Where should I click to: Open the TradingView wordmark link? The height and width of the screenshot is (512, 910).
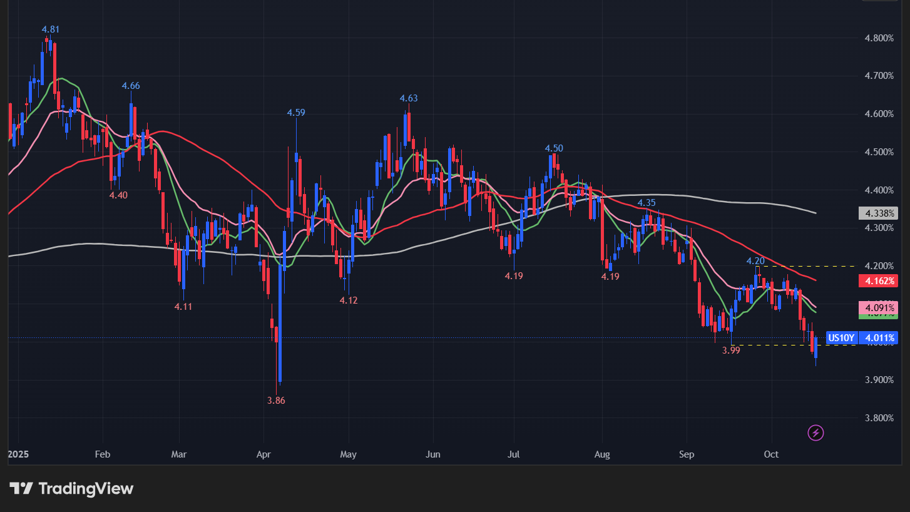point(86,488)
